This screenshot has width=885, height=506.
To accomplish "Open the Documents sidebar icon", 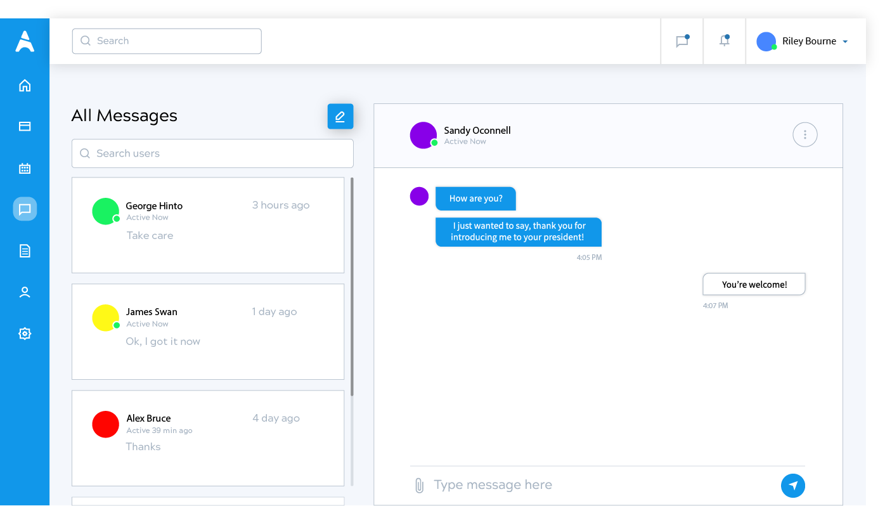I will (x=25, y=251).
